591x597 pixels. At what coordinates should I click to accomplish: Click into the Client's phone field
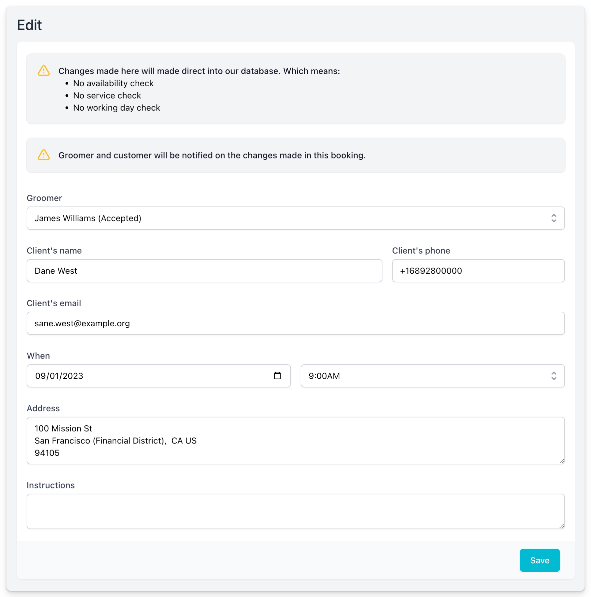(478, 271)
